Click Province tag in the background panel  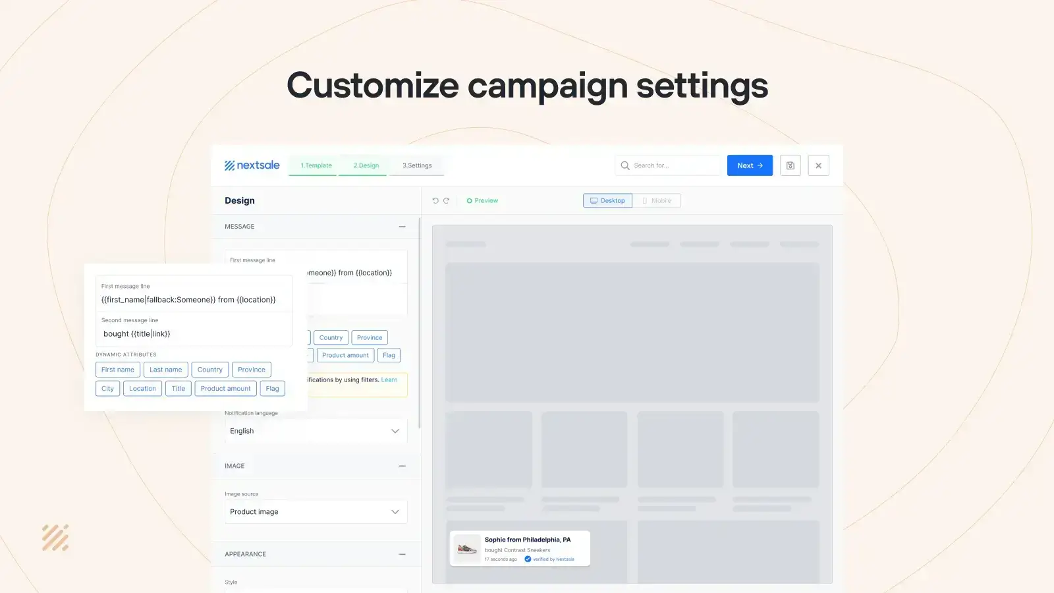370,337
